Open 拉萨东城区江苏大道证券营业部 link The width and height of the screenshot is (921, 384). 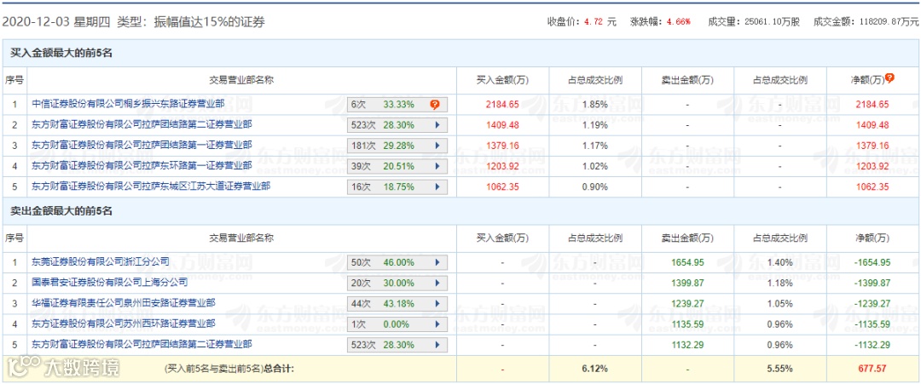[152, 186]
